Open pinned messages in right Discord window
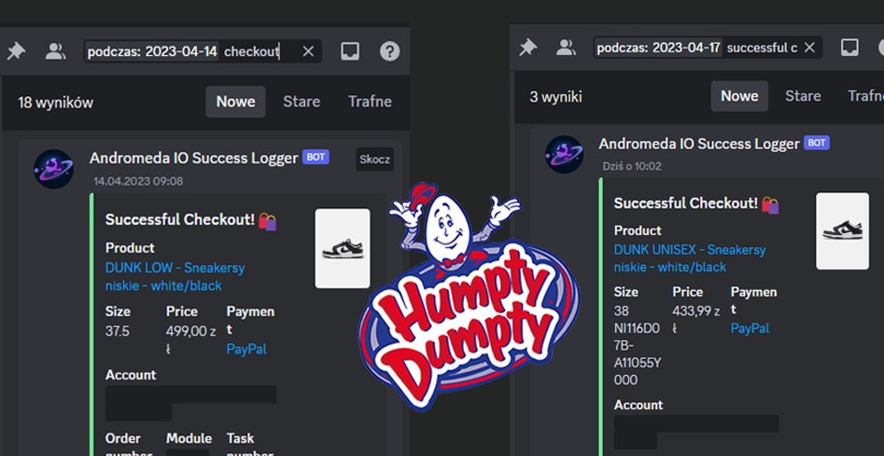The width and height of the screenshot is (884, 456). [528, 48]
